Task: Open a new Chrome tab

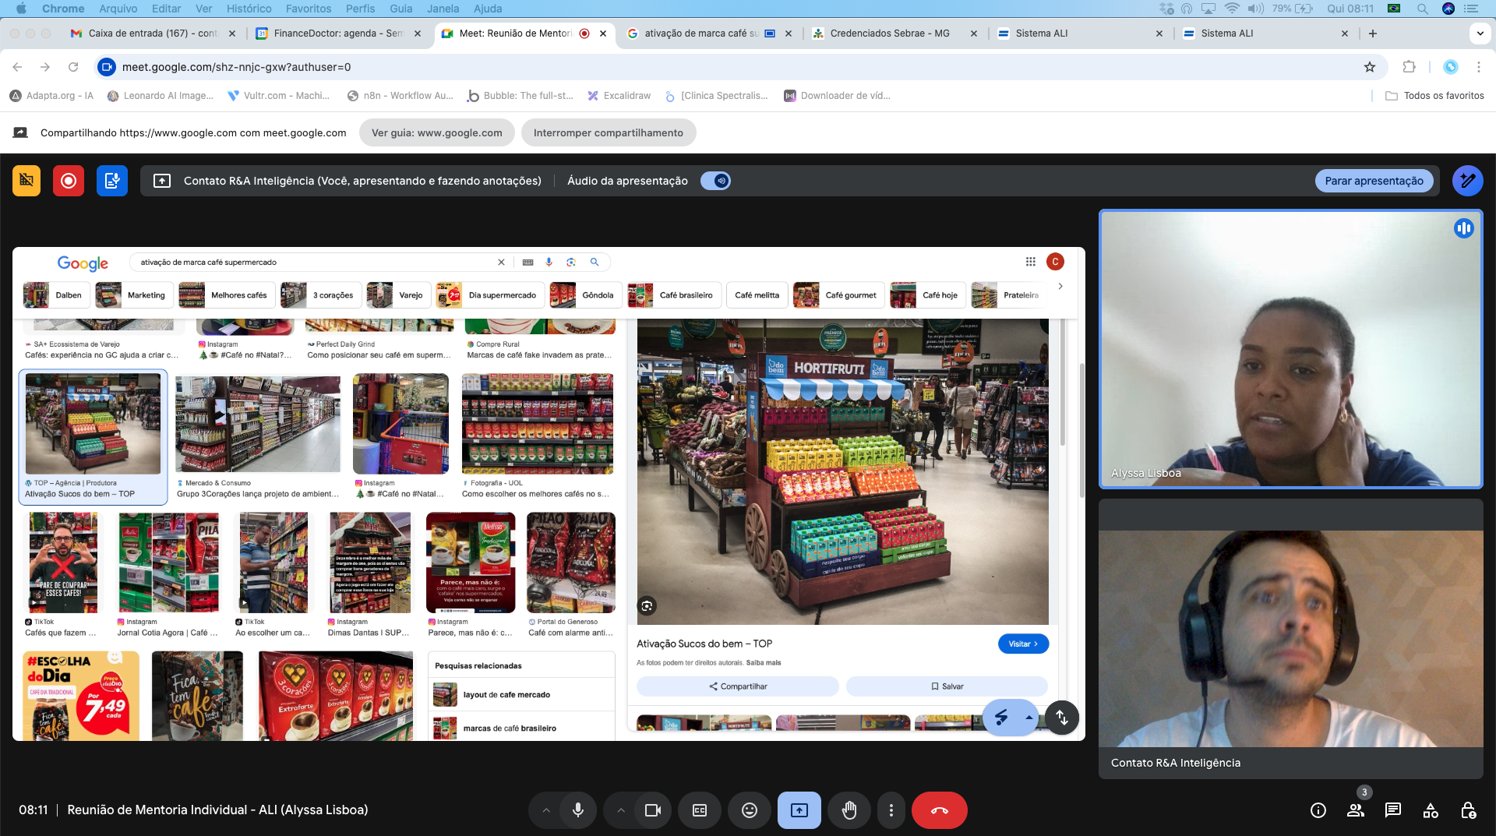Action: pyautogui.click(x=1373, y=34)
